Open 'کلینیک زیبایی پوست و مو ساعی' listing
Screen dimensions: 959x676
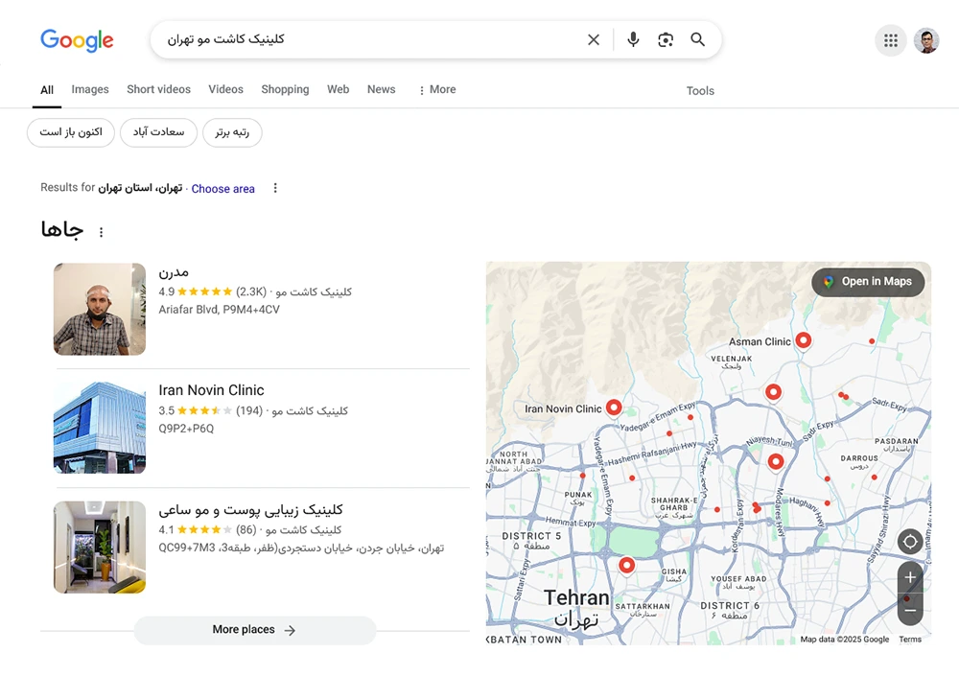[250, 509]
